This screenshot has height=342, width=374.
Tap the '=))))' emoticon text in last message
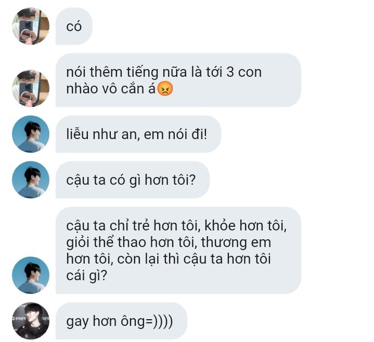coord(159,321)
